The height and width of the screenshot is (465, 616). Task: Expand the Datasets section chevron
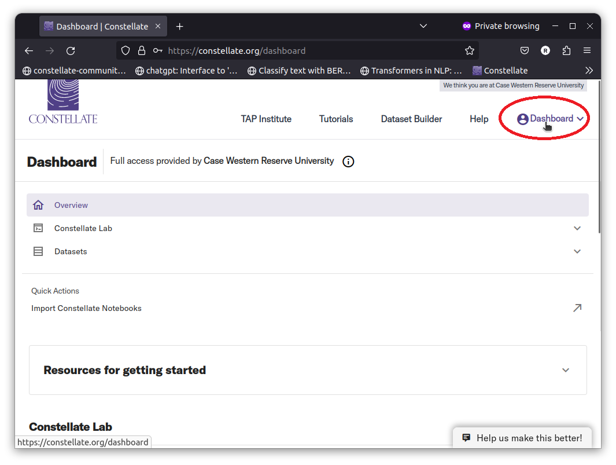point(577,251)
